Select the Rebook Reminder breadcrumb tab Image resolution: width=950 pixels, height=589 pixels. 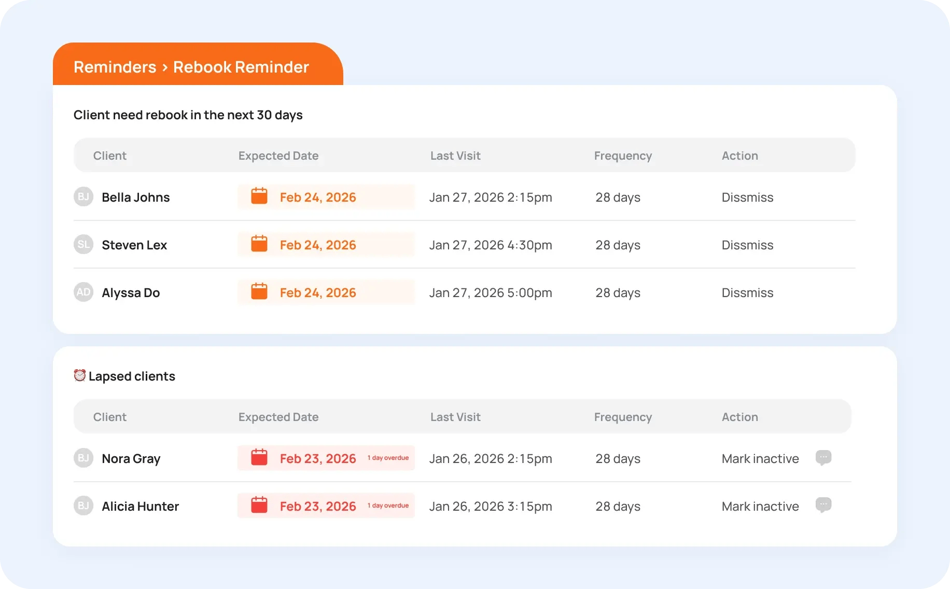241,67
